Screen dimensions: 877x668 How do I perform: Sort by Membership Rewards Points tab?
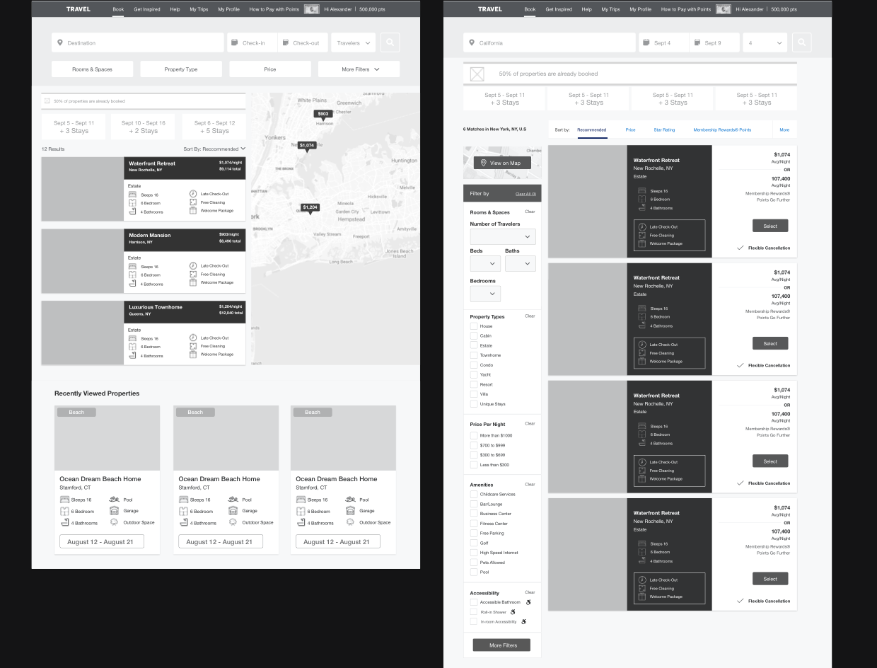click(x=722, y=130)
